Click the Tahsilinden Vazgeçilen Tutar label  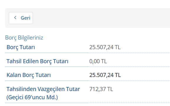(43, 89)
